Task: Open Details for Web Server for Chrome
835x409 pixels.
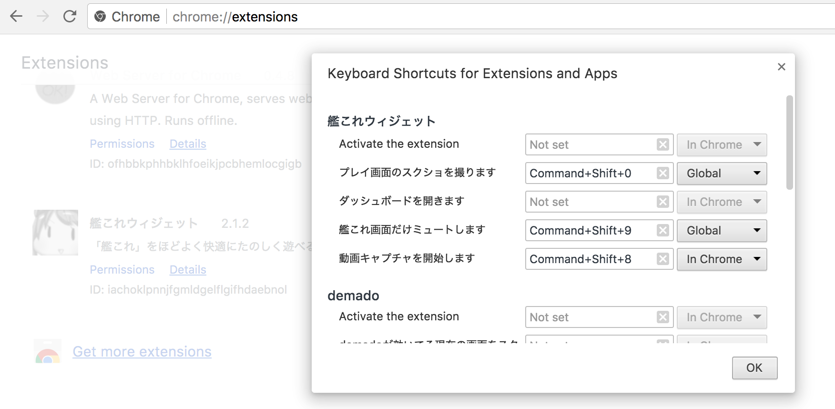Action: pyautogui.click(x=188, y=144)
